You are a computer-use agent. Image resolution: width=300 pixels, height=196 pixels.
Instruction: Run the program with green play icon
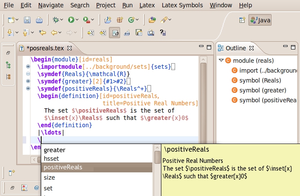[71, 20]
